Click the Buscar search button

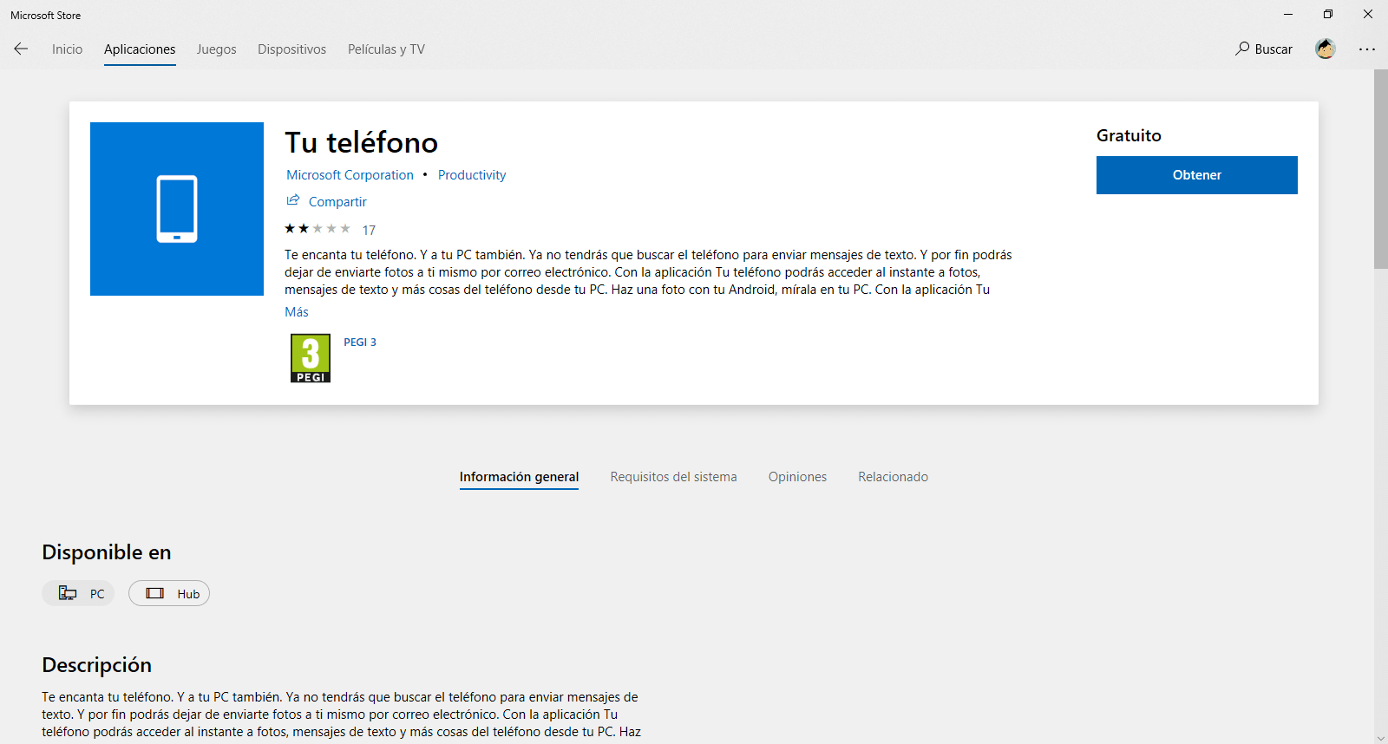[x=1264, y=49]
